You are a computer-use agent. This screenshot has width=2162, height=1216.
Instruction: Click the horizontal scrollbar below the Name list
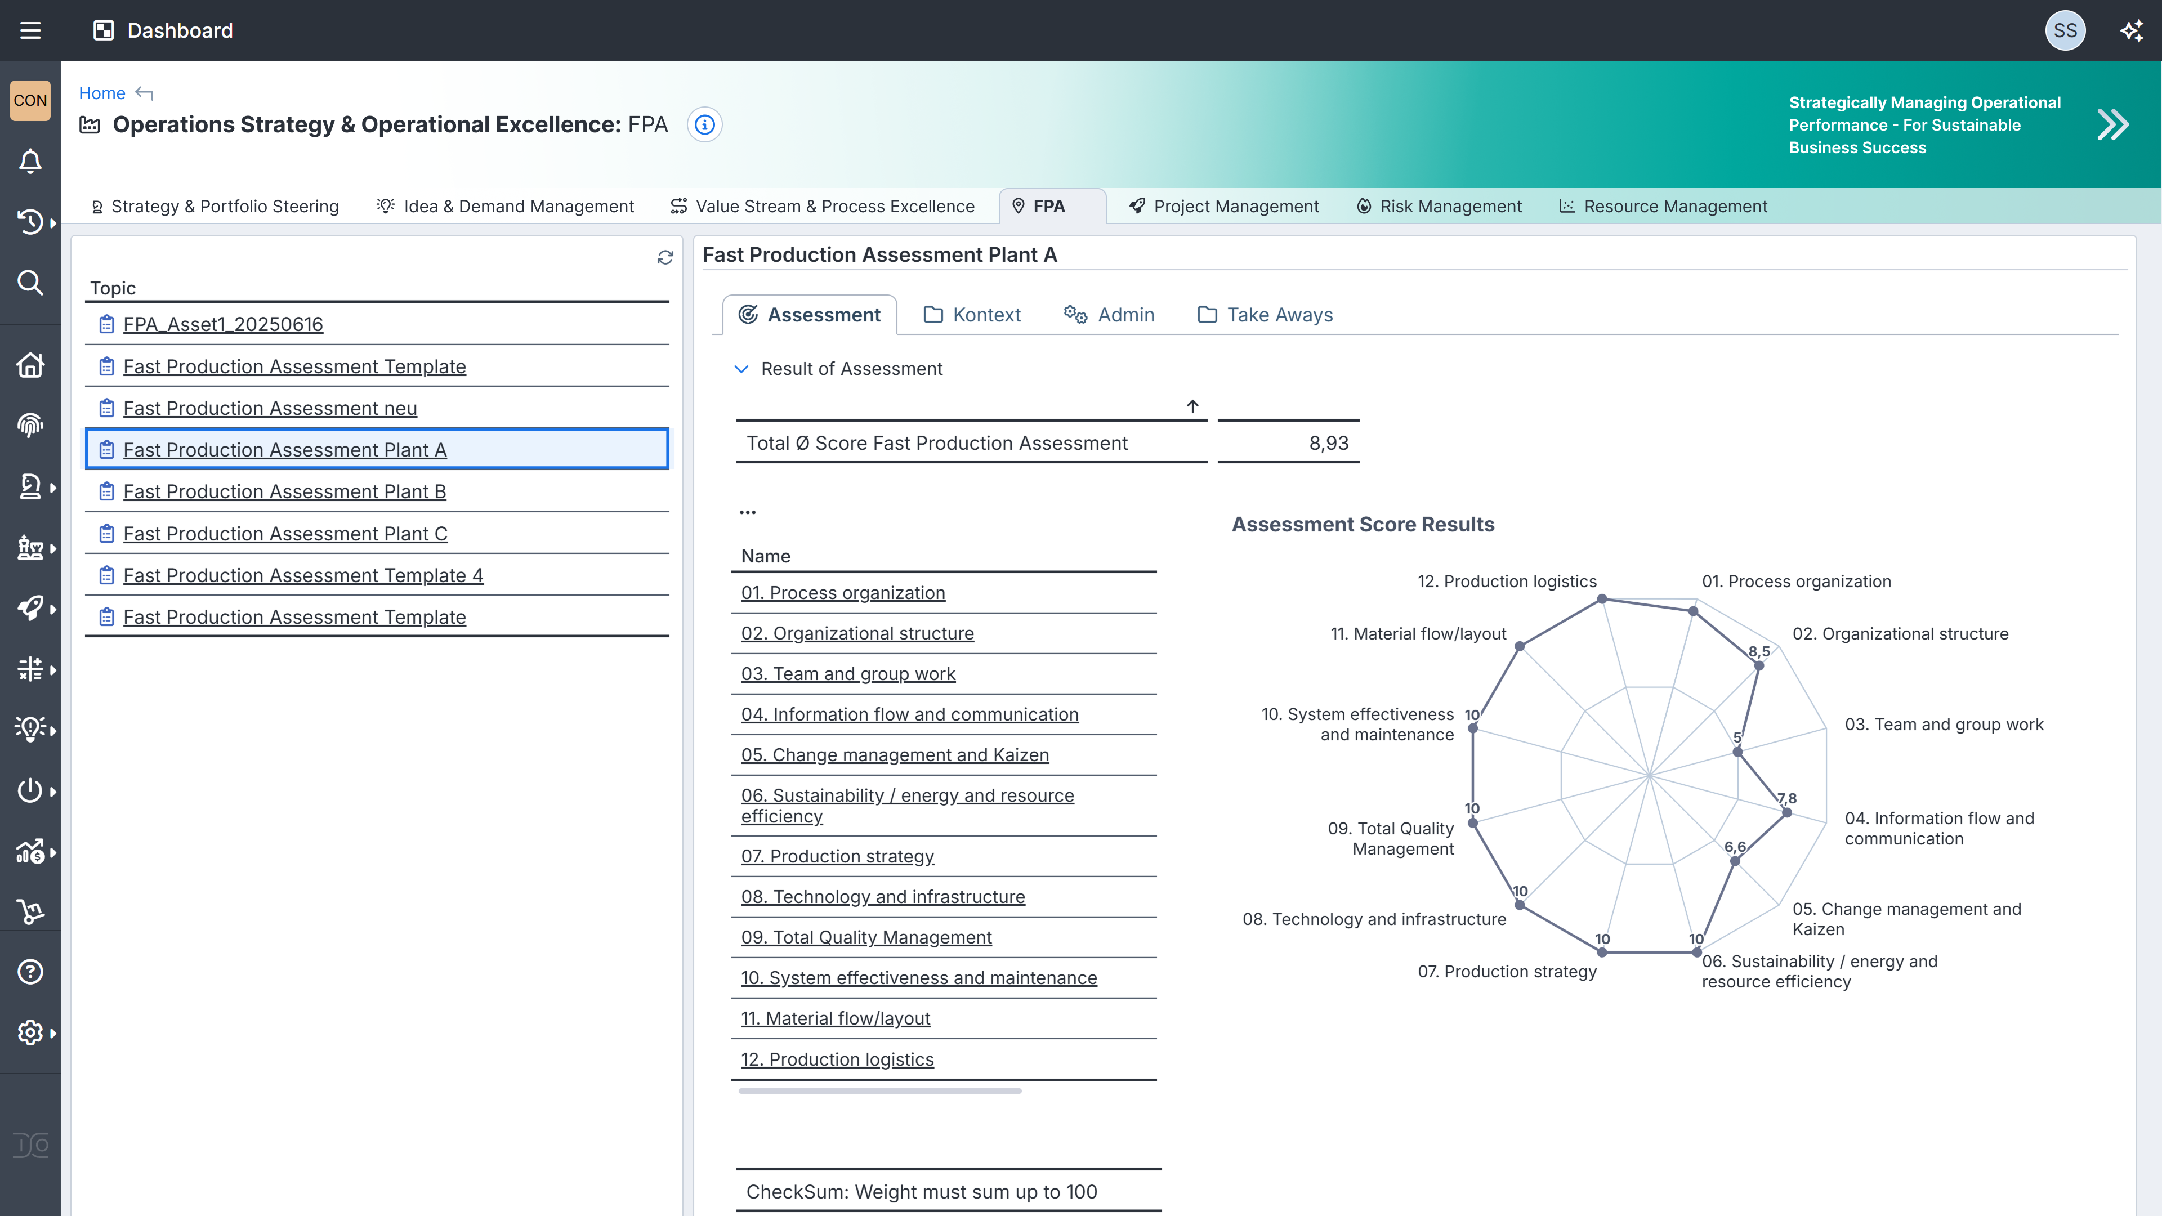pyautogui.click(x=879, y=1091)
